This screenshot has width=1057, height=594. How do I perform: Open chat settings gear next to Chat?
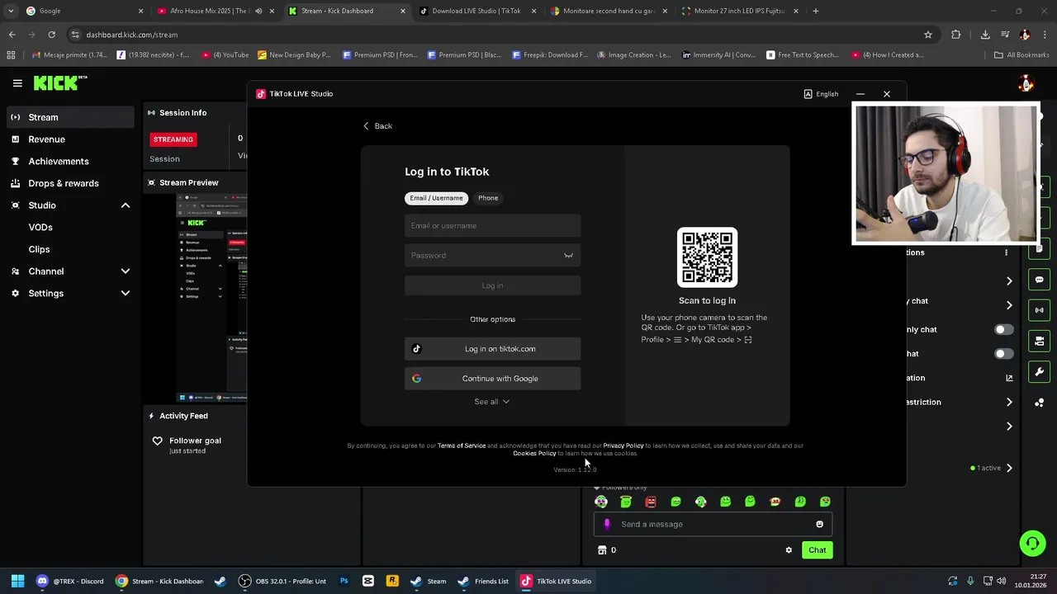(x=789, y=550)
